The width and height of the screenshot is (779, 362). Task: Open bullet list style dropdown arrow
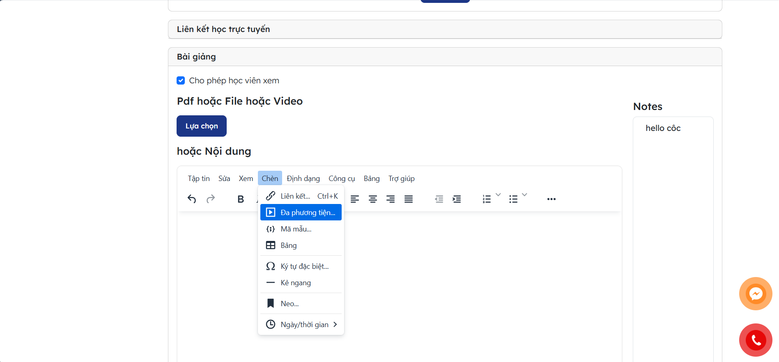pyautogui.click(x=524, y=195)
